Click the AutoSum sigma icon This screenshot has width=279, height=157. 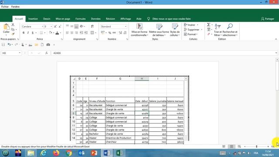pos(208,25)
